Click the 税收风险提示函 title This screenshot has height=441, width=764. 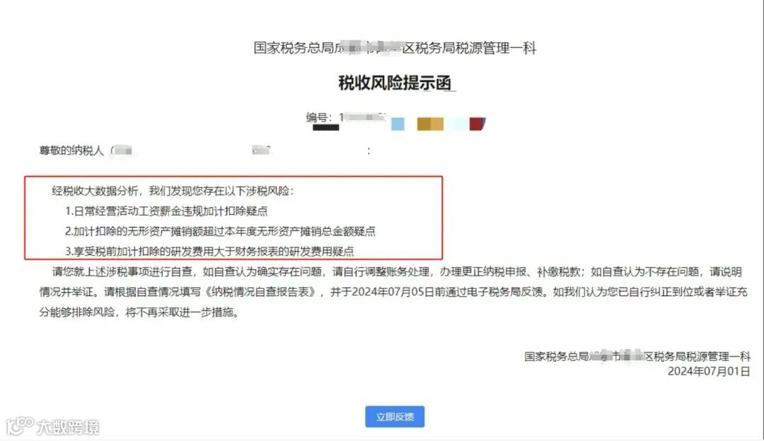click(395, 83)
